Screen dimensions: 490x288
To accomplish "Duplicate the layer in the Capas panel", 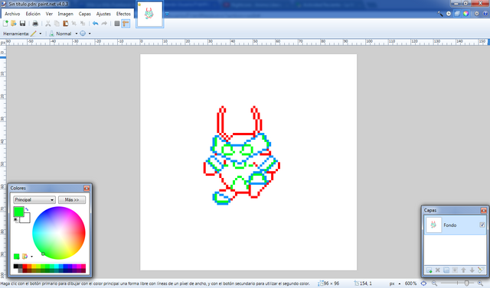I will point(446,270).
